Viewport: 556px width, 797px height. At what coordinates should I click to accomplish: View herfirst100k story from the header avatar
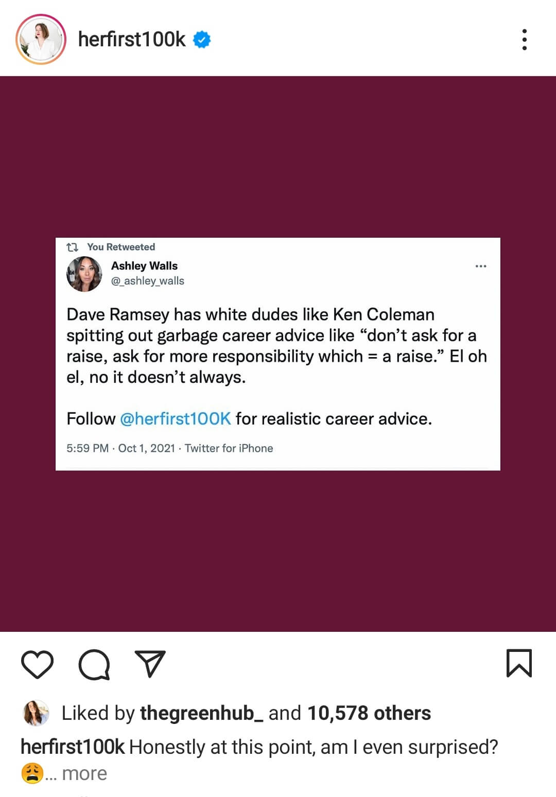[x=41, y=40]
